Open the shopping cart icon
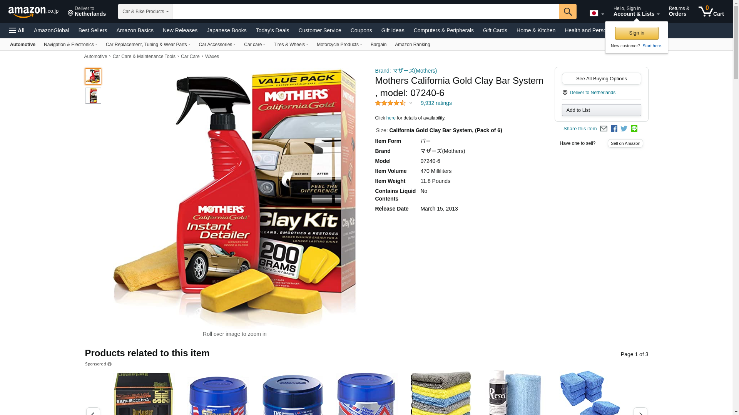739x415 pixels. coord(711,11)
